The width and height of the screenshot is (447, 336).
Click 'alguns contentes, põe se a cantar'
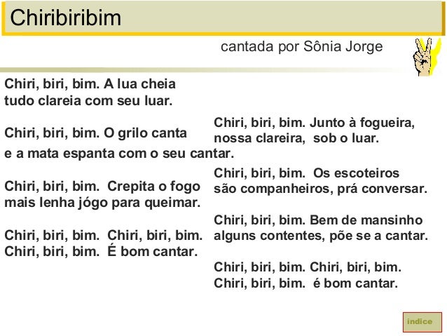319,235
